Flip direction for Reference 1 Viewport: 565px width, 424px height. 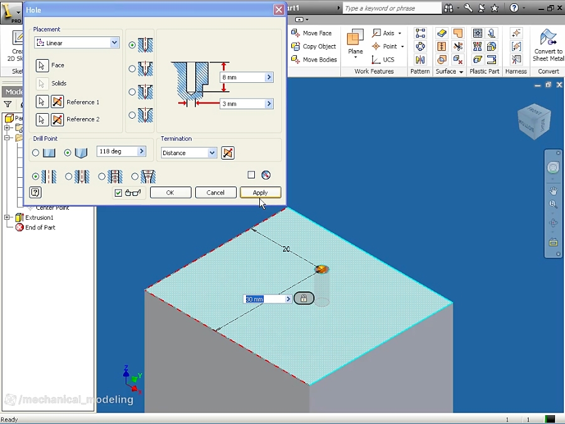pos(57,102)
